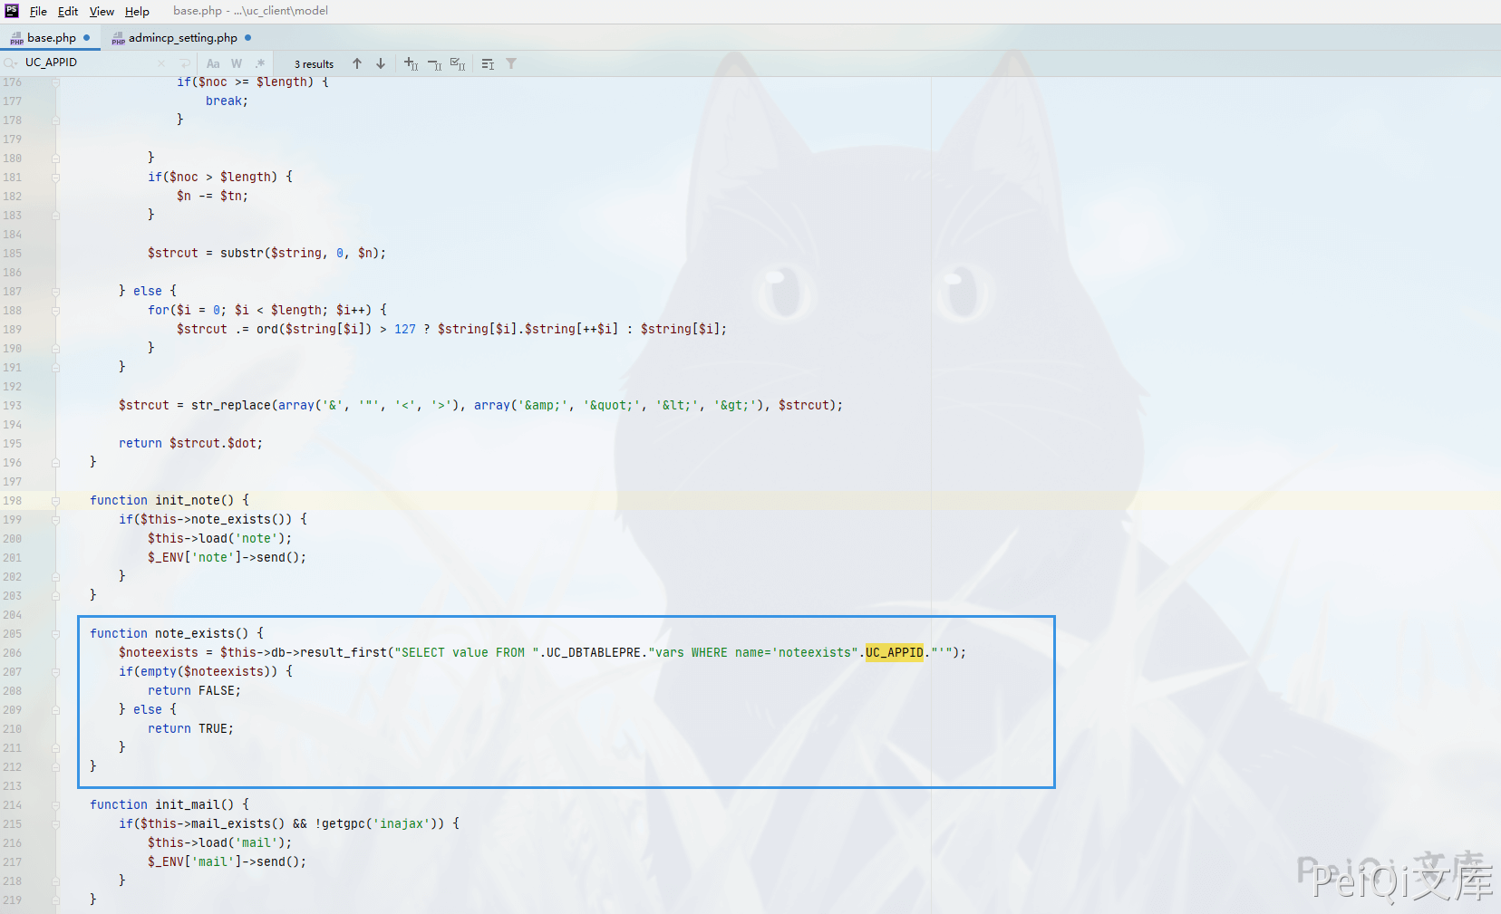Toggle whole Words search option

237,63
